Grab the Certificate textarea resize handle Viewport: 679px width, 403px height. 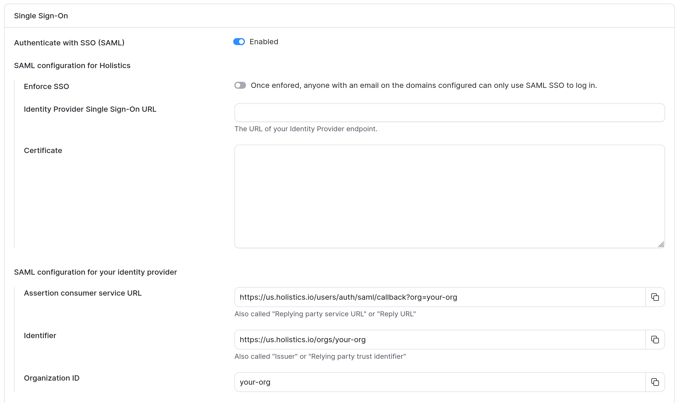point(661,244)
